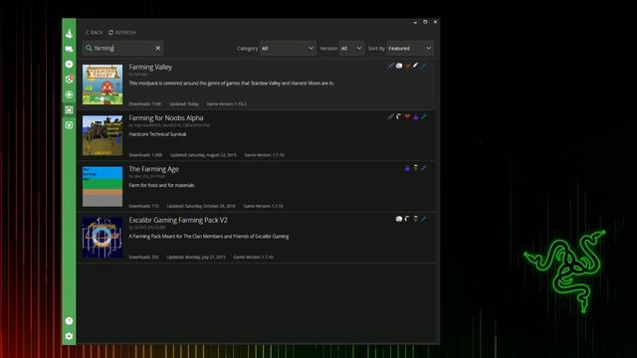Click the sword category icon on Farming Valley
637x358 pixels.
[x=390, y=66]
